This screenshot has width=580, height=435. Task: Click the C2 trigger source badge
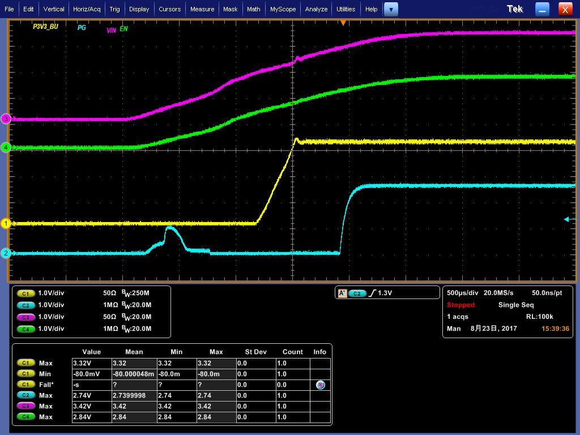coord(357,293)
